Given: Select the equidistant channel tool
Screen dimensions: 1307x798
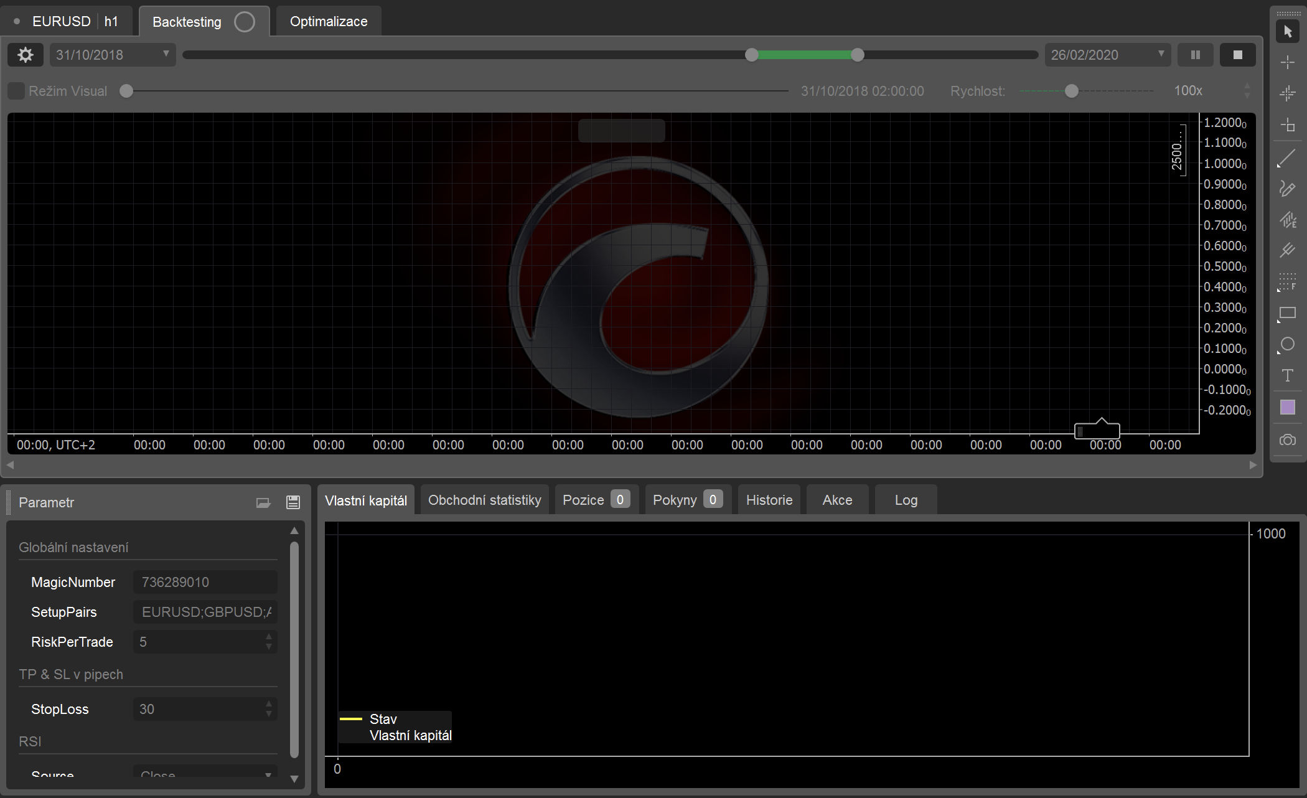Looking at the screenshot, I should pyautogui.click(x=1287, y=219).
